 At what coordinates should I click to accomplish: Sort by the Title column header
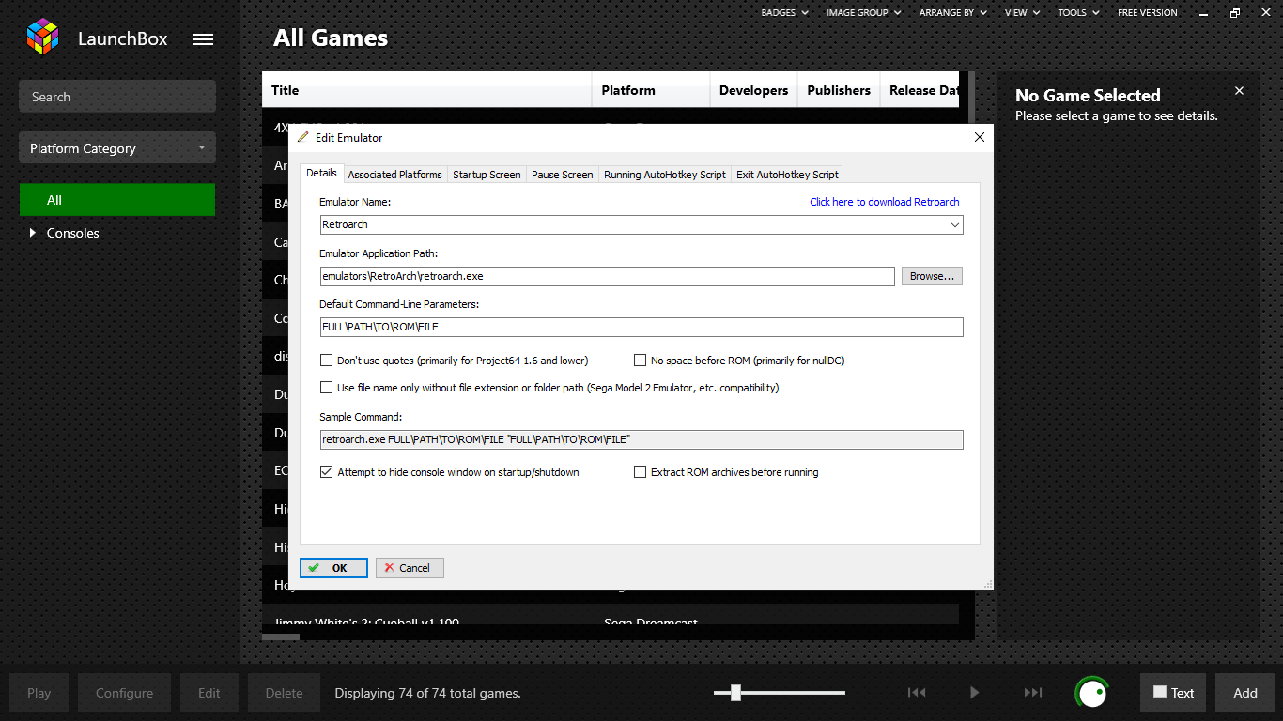point(426,90)
